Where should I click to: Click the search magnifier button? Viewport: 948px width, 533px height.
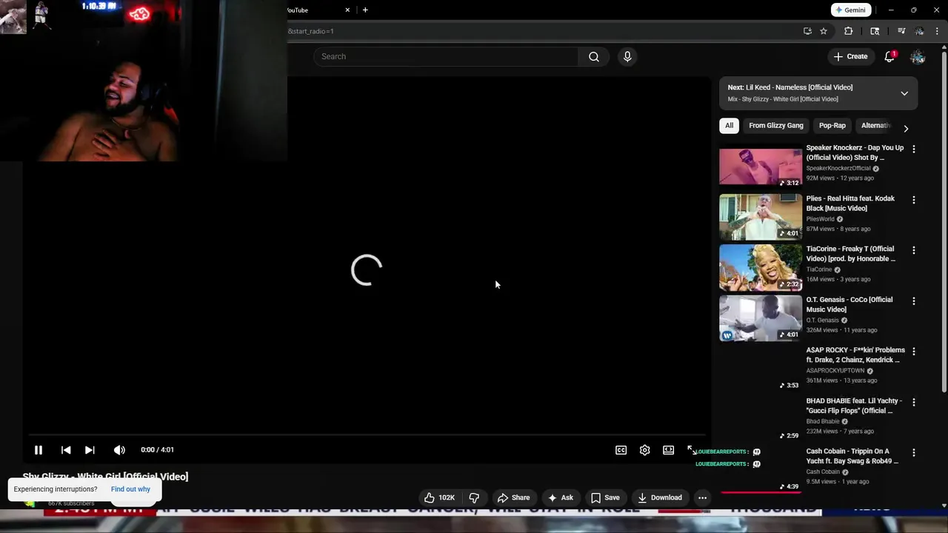594,56
